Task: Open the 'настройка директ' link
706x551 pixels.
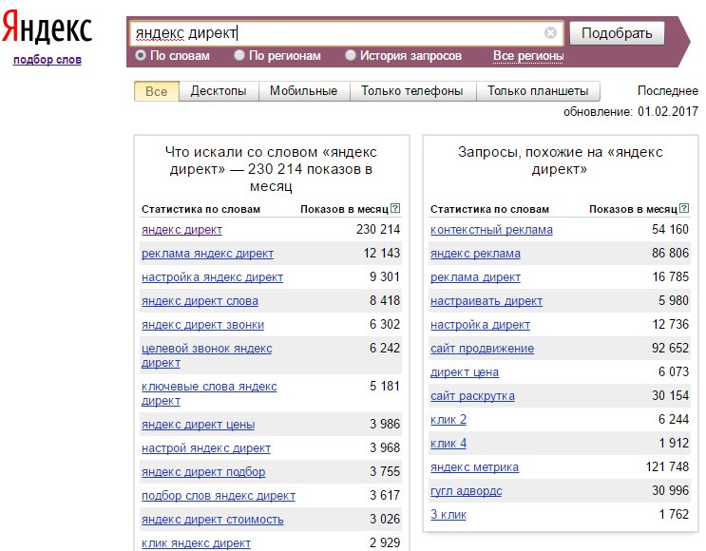Action: pyautogui.click(x=480, y=325)
